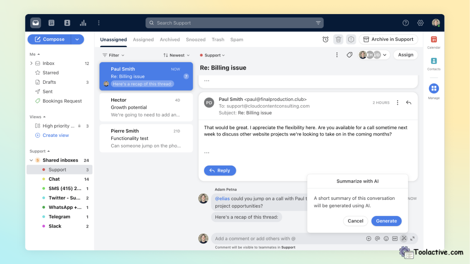Expand the comment composer with the diagonal arrows icon
470x264 pixels.
(x=412, y=238)
